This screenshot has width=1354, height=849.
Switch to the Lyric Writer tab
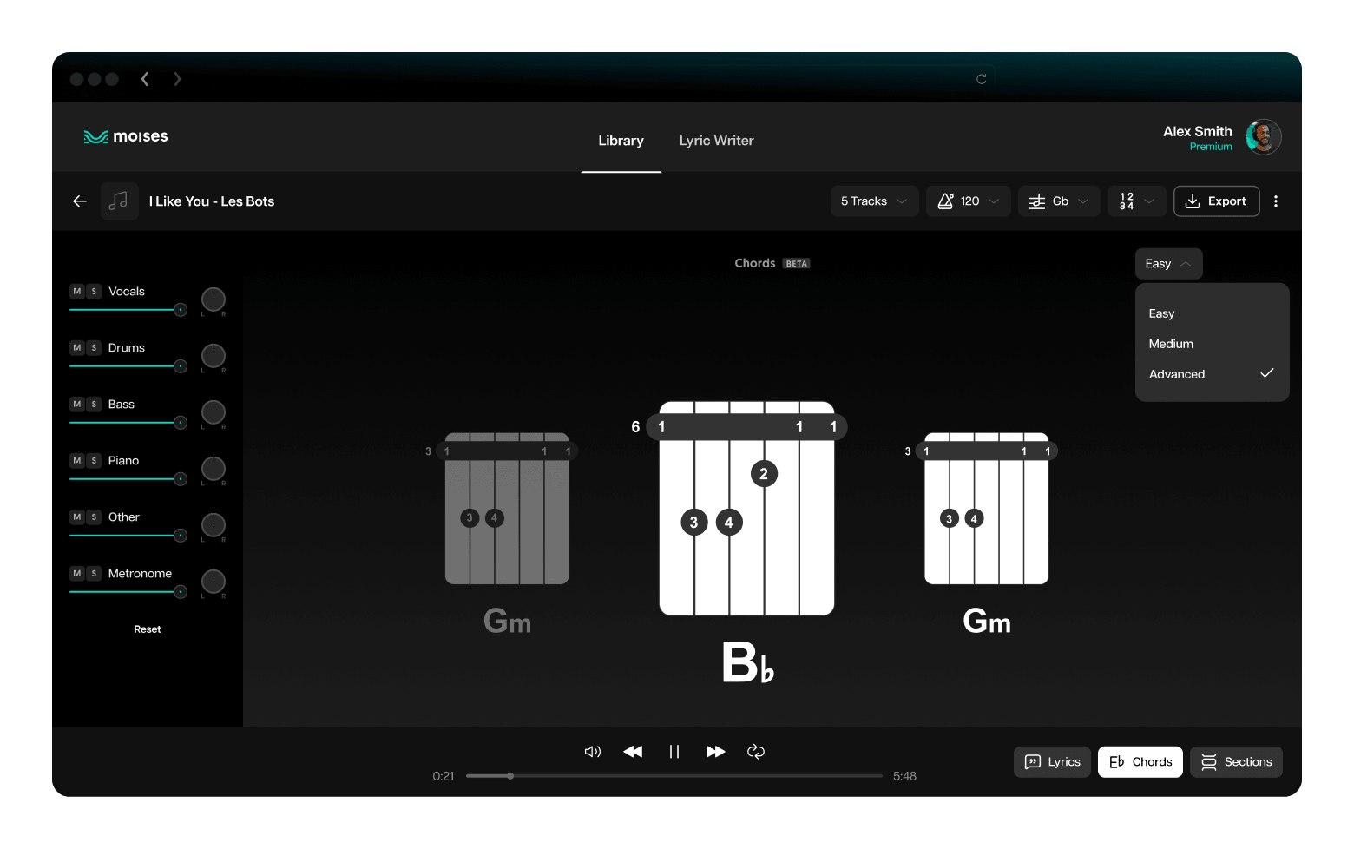pos(716,141)
